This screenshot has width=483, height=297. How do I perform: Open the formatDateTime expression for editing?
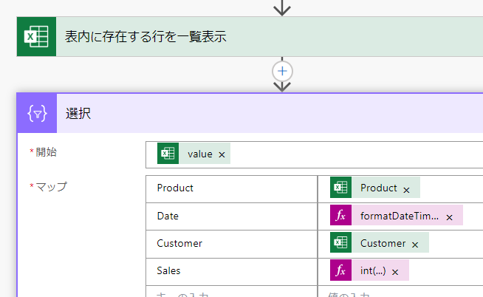tap(399, 216)
